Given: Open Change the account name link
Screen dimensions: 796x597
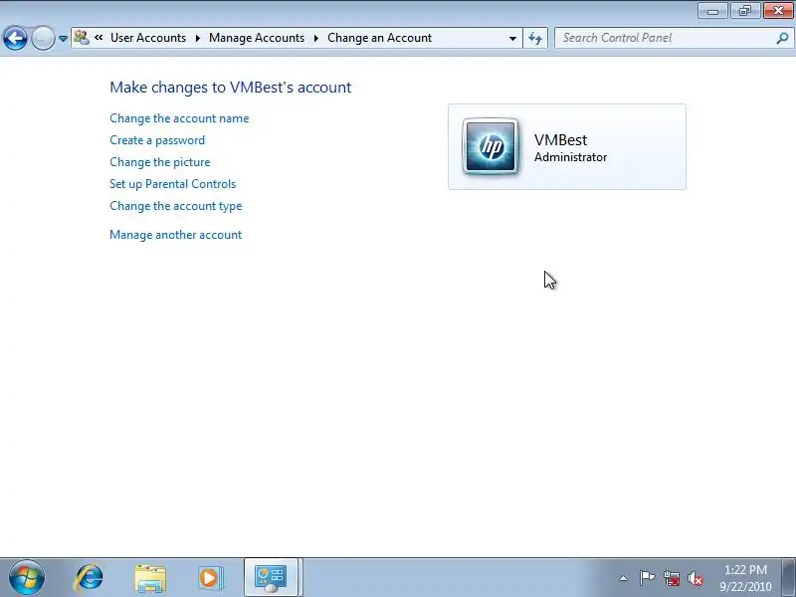Looking at the screenshot, I should coord(179,118).
